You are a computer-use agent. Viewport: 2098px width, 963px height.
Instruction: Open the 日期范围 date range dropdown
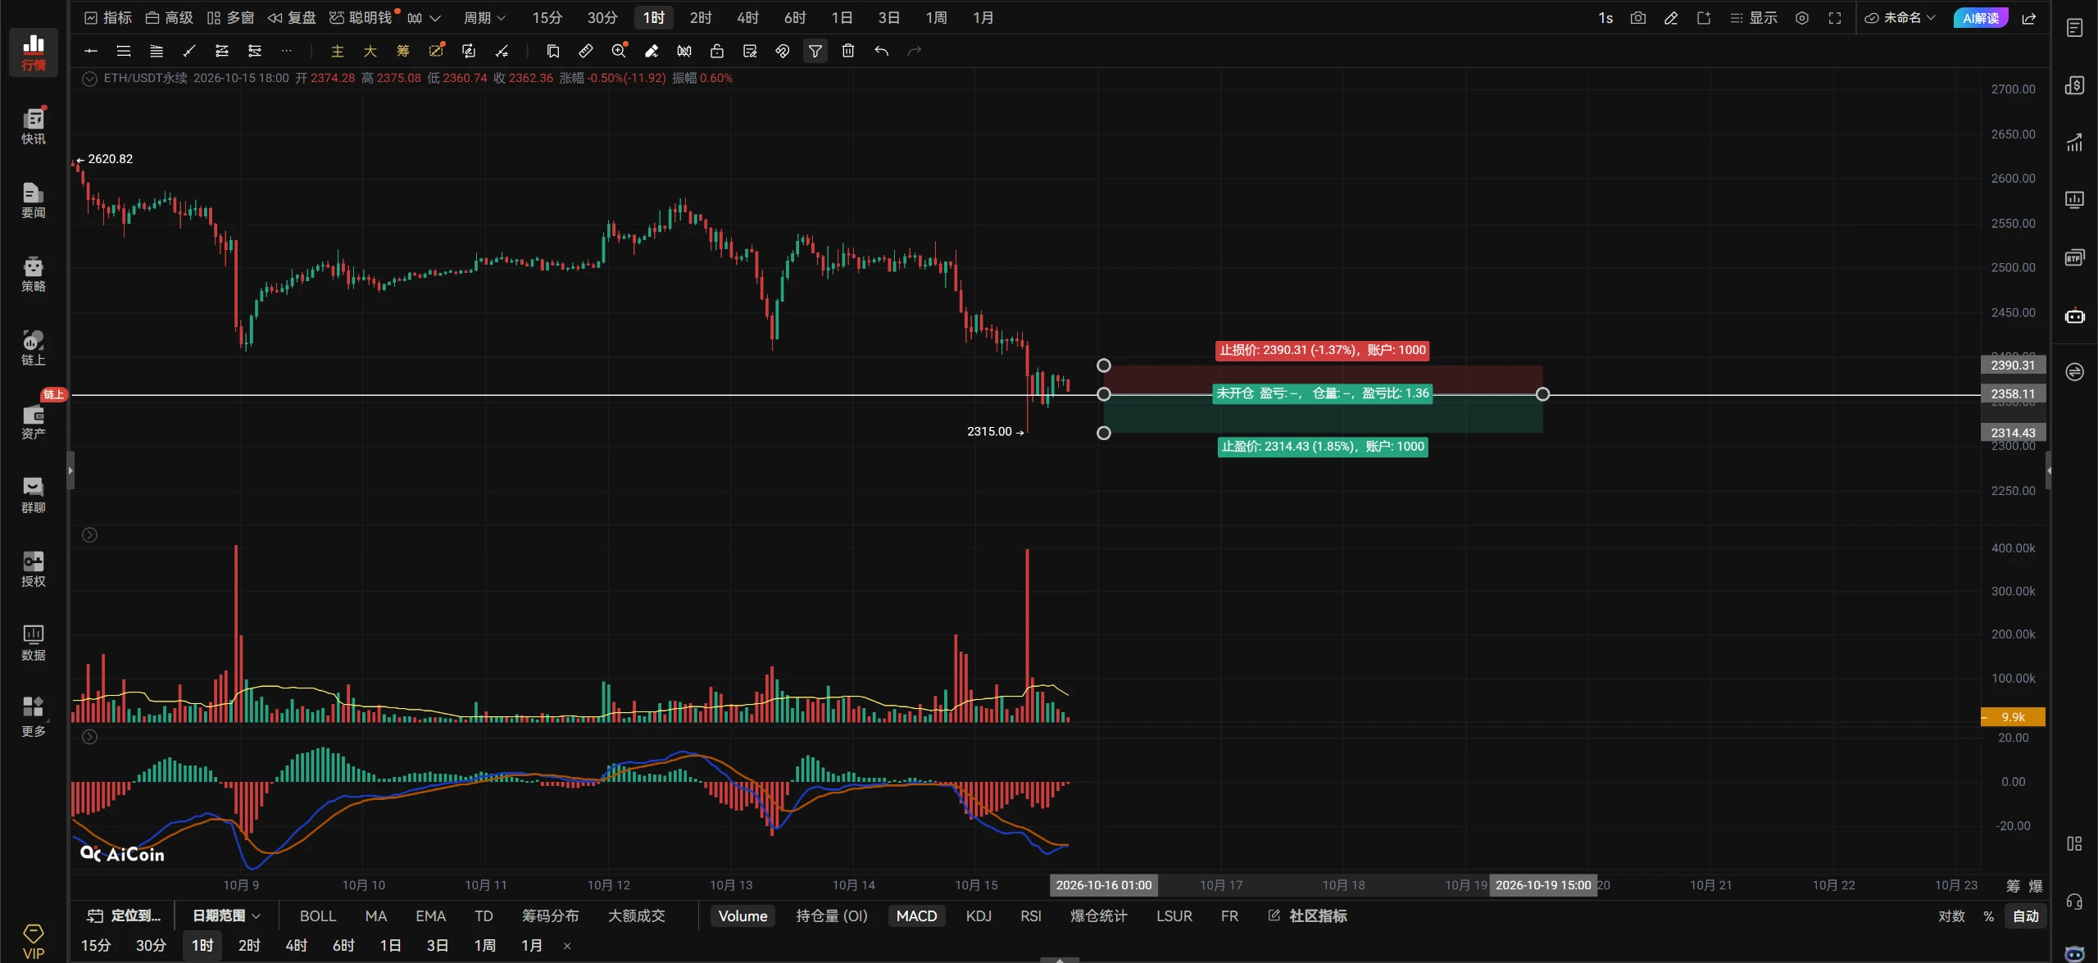(226, 915)
